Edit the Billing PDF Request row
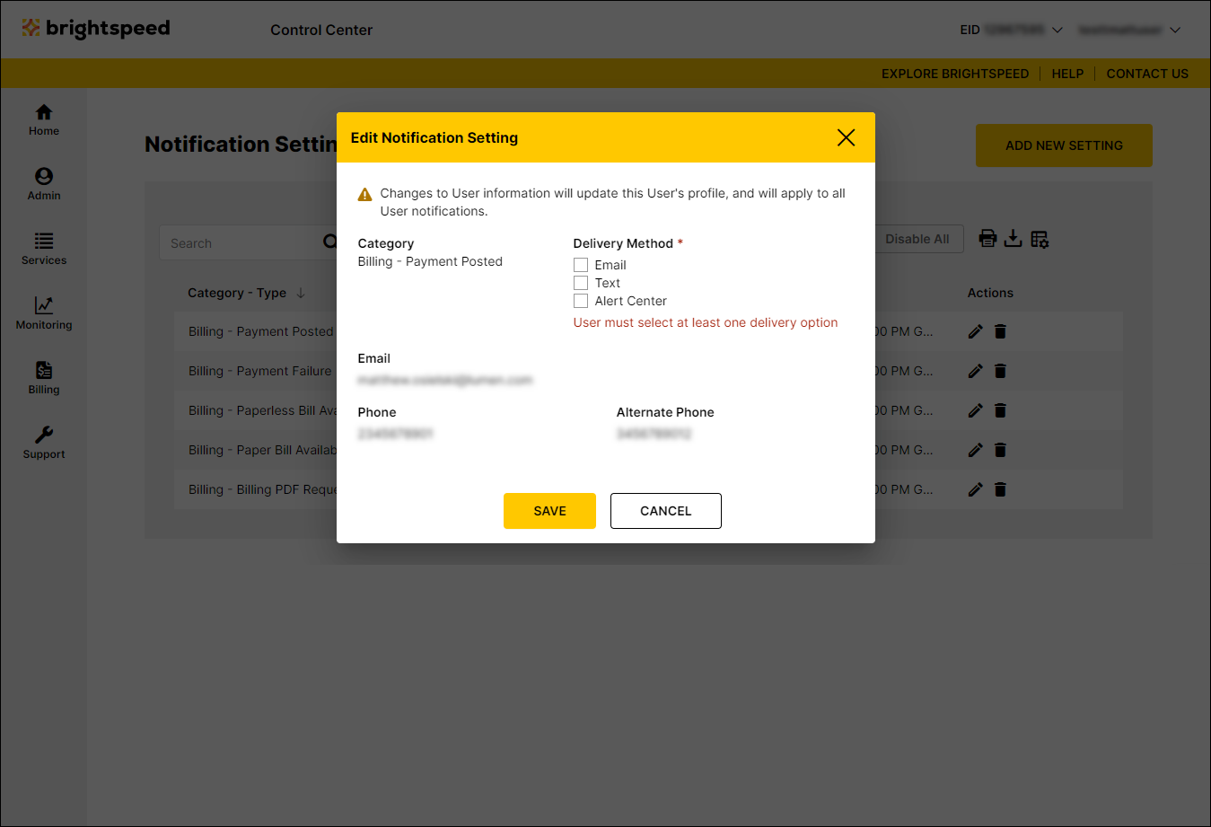 click(x=976, y=489)
